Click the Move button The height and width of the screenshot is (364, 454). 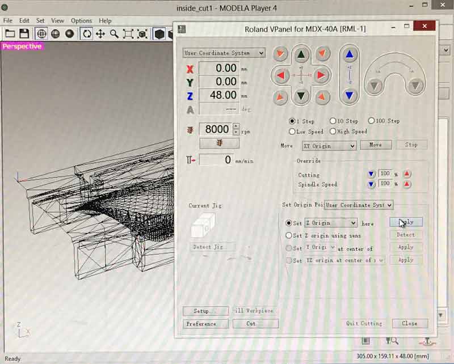(376, 145)
